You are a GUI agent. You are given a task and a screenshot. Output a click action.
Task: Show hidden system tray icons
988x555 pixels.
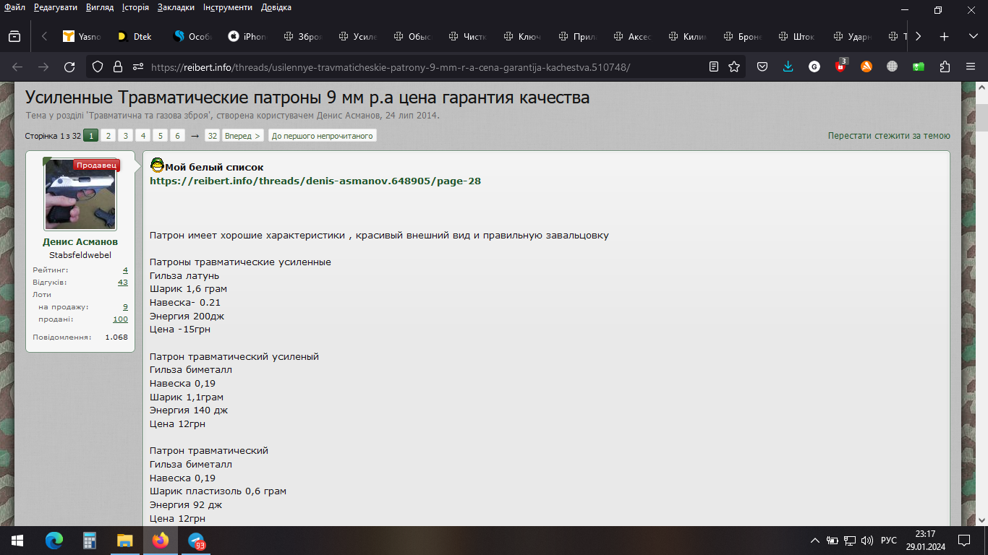click(815, 541)
